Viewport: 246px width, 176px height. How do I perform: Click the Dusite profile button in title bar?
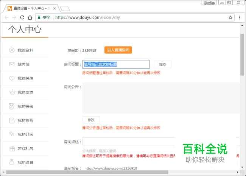pos(209,3)
